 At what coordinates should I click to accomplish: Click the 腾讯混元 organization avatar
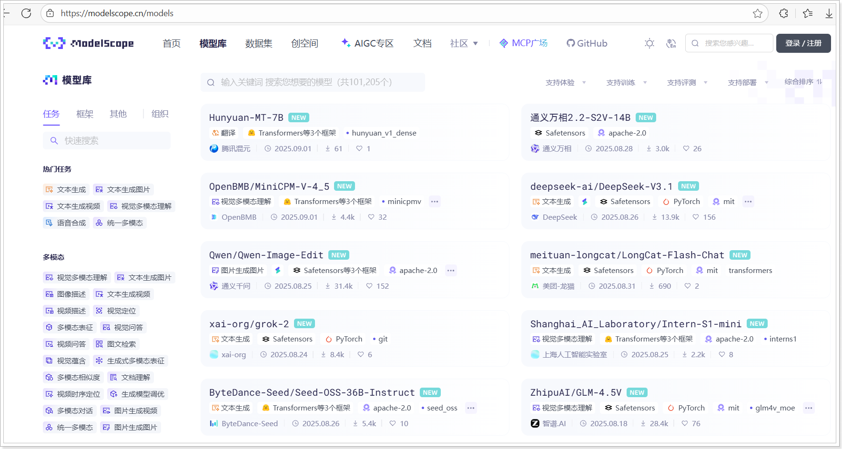[x=214, y=149]
